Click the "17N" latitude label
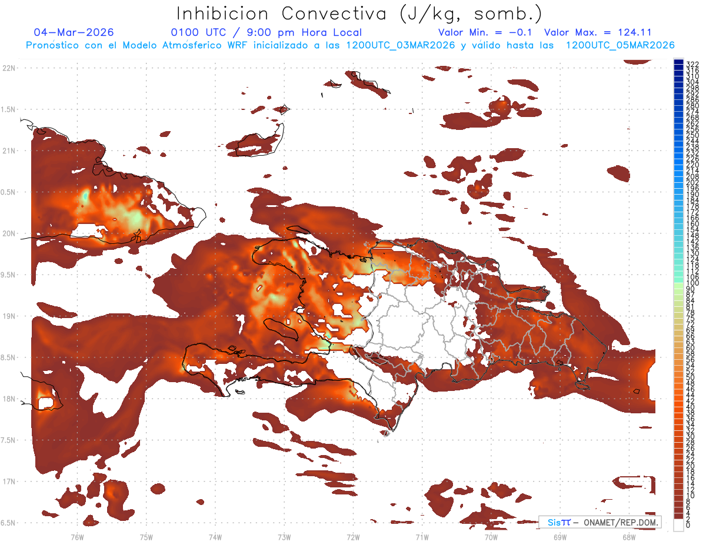This screenshot has height=545, width=706. [x=9, y=482]
